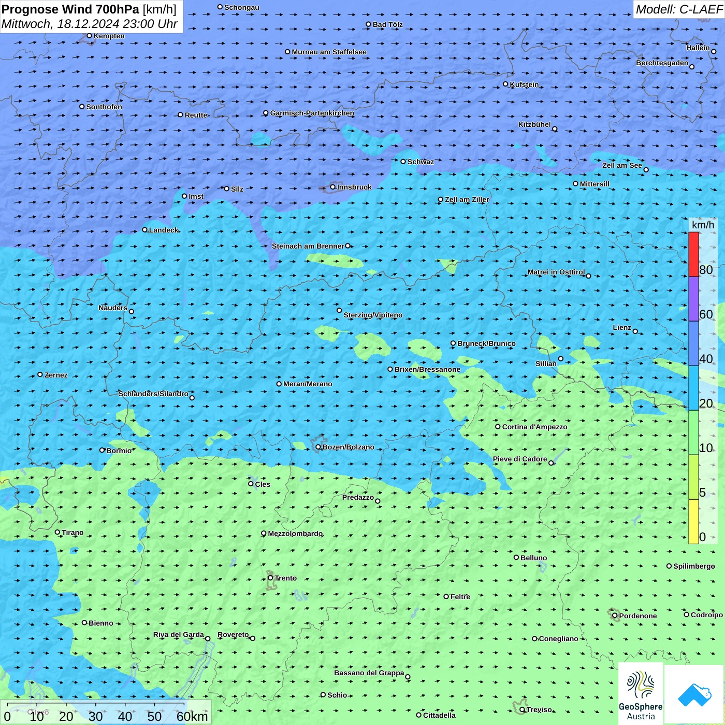Click the 'Bad Tölz' label
Image resolution: width=725 pixels, height=725 pixels.
387,24
